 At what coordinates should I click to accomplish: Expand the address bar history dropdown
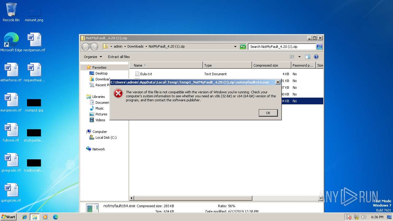point(235,47)
